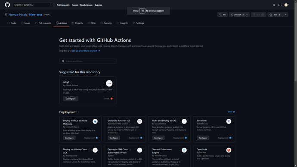Open the Hamza-Noah owner link
Image resolution: width=297 pixels, height=167 pixels.
pyautogui.click(x=18, y=15)
